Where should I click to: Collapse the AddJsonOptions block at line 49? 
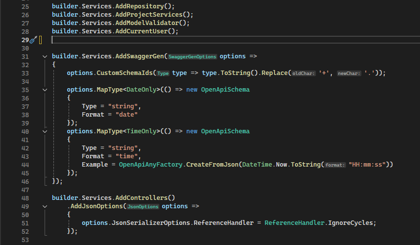45,206
